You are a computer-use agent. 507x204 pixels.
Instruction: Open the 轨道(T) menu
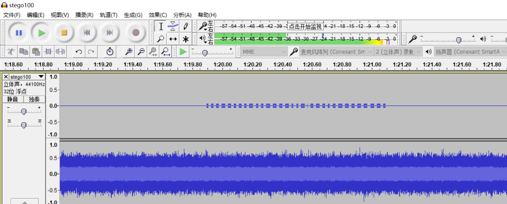coord(109,15)
